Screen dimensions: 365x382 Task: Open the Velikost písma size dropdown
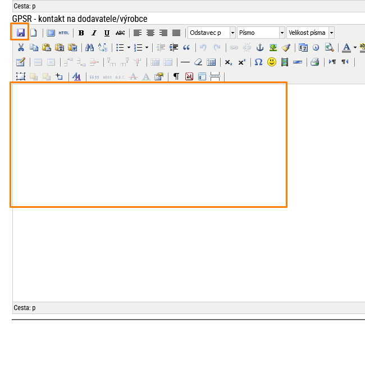pyautogui.click(x=311, y=33)
